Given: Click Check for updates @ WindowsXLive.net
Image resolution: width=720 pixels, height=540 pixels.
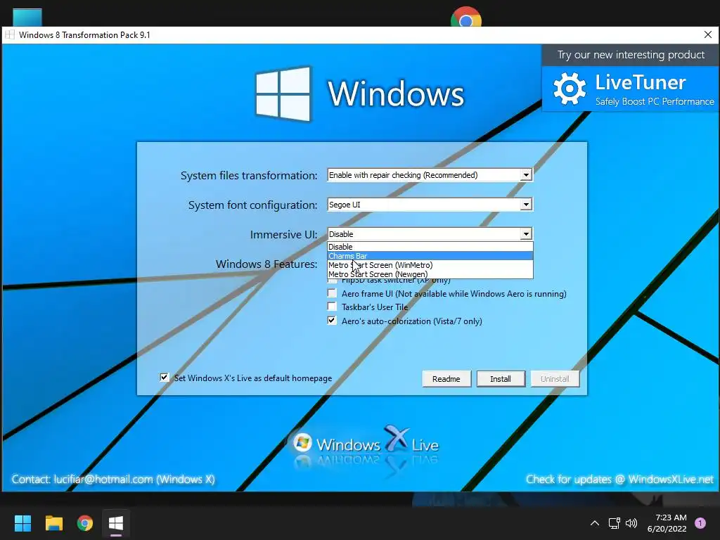Looking at the screenshot, I should (x=620, y=480).
